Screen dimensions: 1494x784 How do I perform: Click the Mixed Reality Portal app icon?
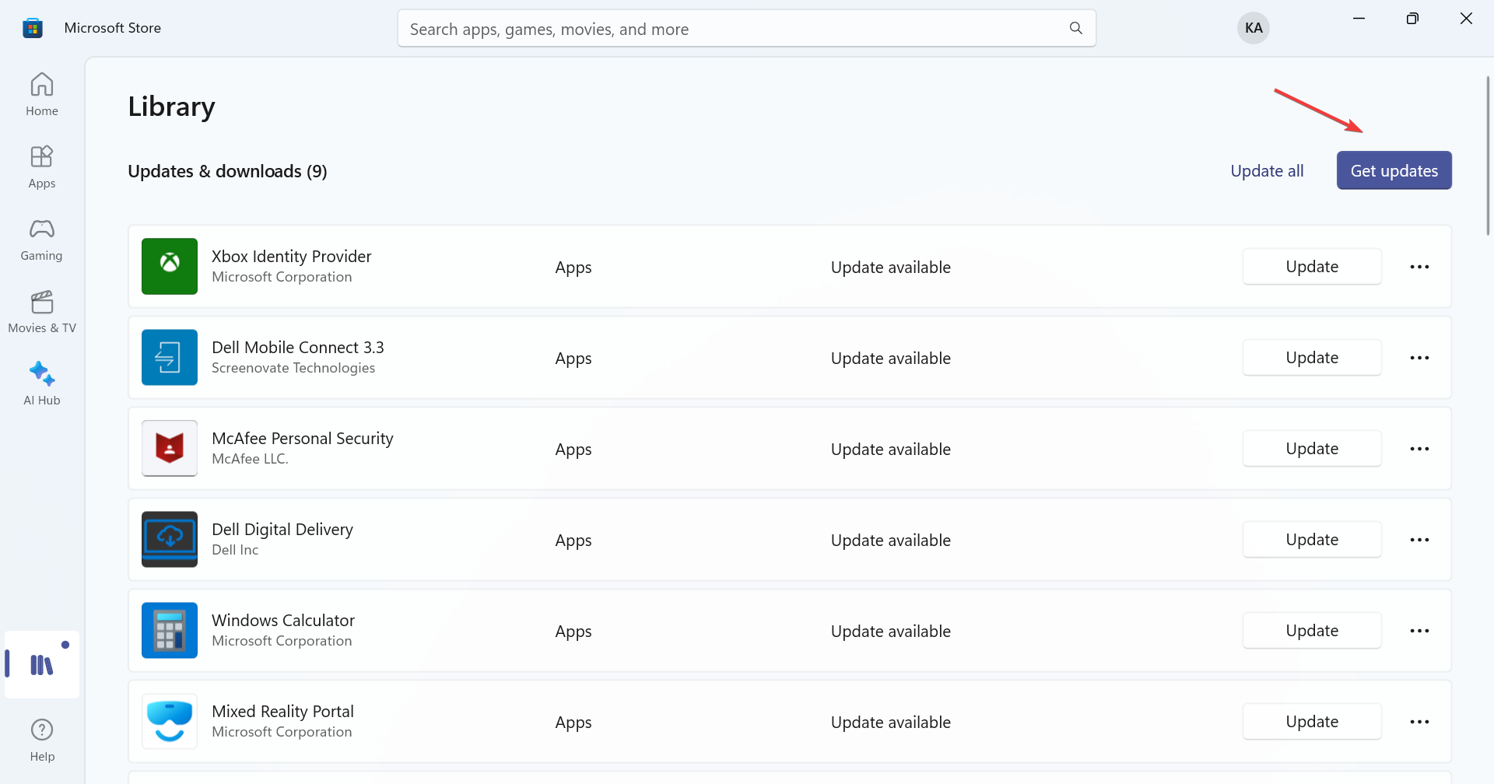click(x=170, y=721)
